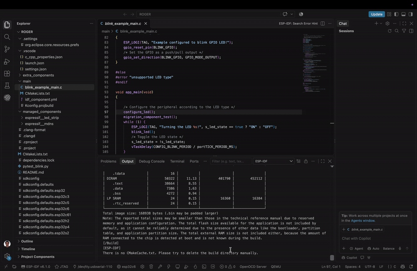Toggle output auto-scroll lock icon

click(306, 161)
